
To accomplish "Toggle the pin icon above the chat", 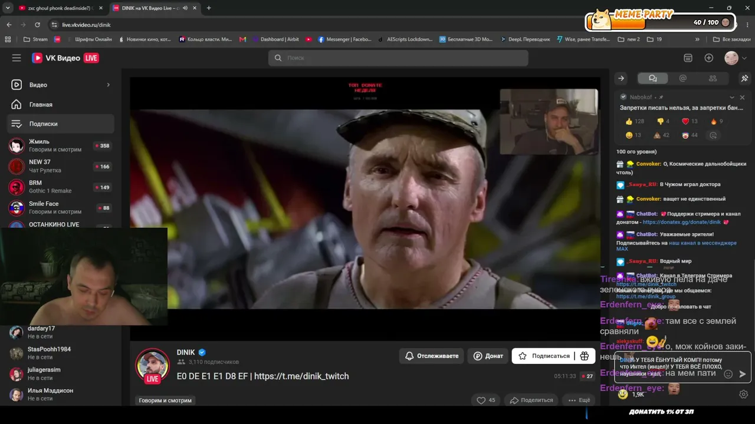I will pyautogui.click(x=744, y=78).
